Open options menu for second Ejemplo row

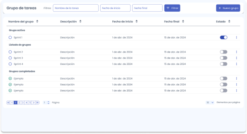point(236,84)
